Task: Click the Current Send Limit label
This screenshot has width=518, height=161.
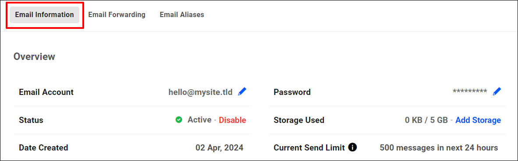Action: tap(309, 147)
